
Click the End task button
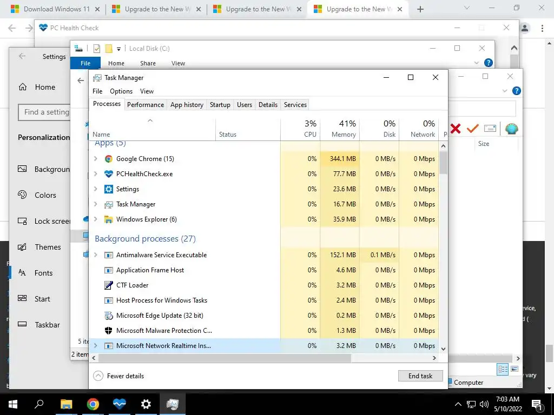(x=420, y=376)
